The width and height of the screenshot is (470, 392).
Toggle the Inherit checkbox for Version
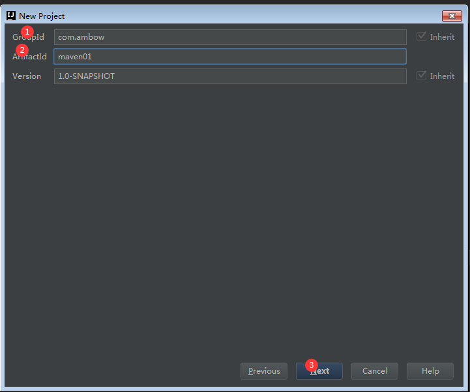(x=421, y=76)
